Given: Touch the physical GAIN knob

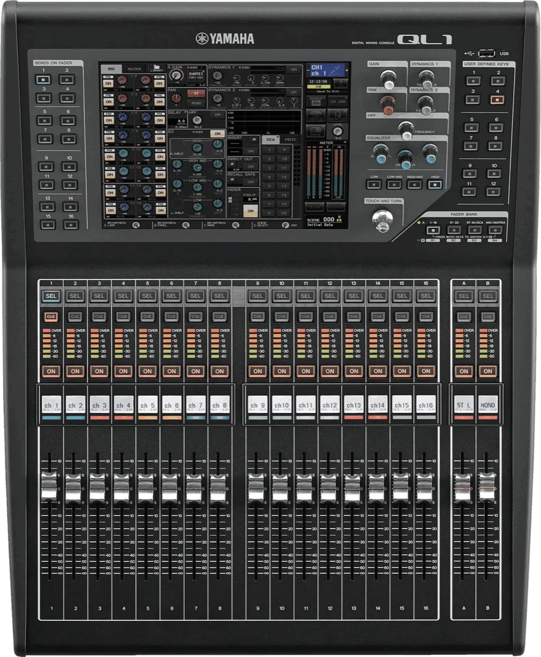Looking at the screenshot, I should click(x=389, y=80).
